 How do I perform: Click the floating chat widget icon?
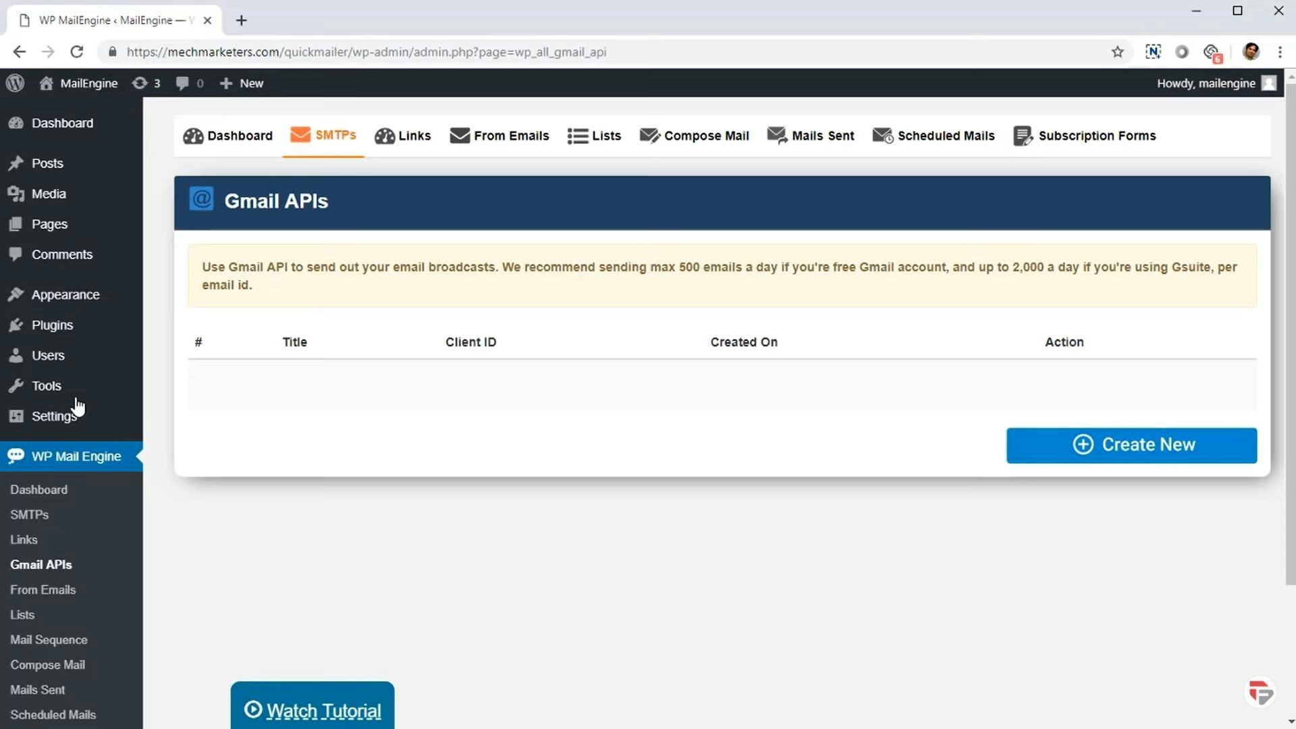point(1260,693)
